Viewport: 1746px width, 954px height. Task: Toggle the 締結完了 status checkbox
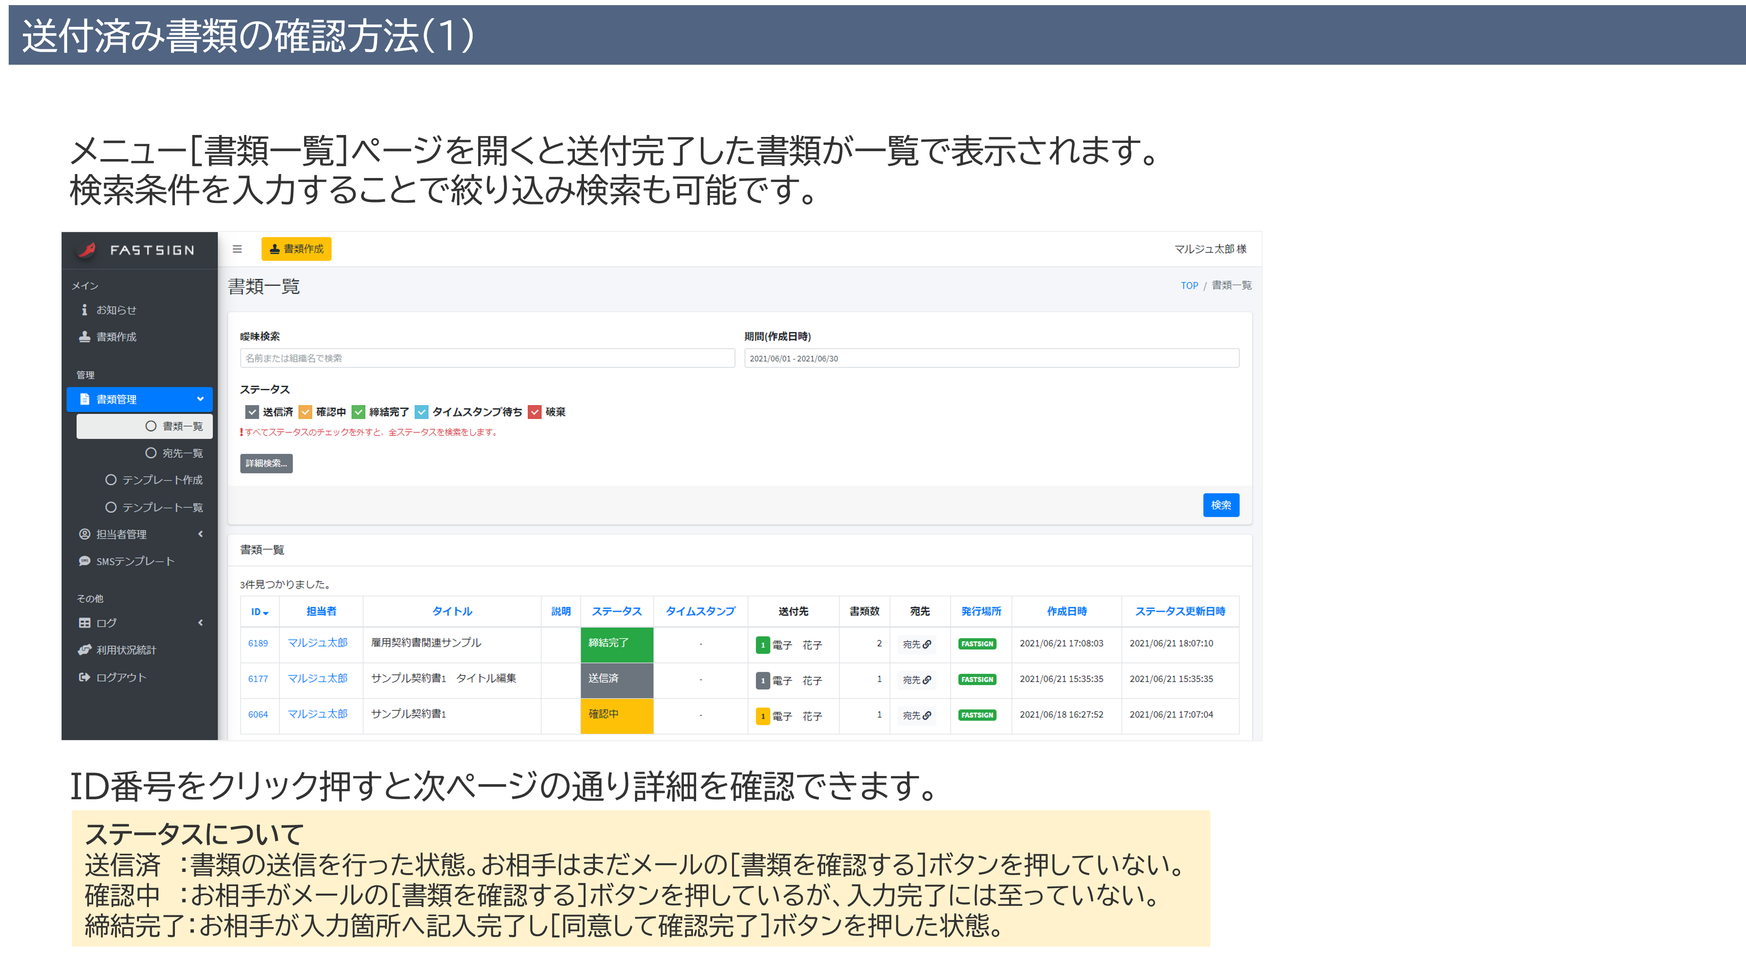359,412
